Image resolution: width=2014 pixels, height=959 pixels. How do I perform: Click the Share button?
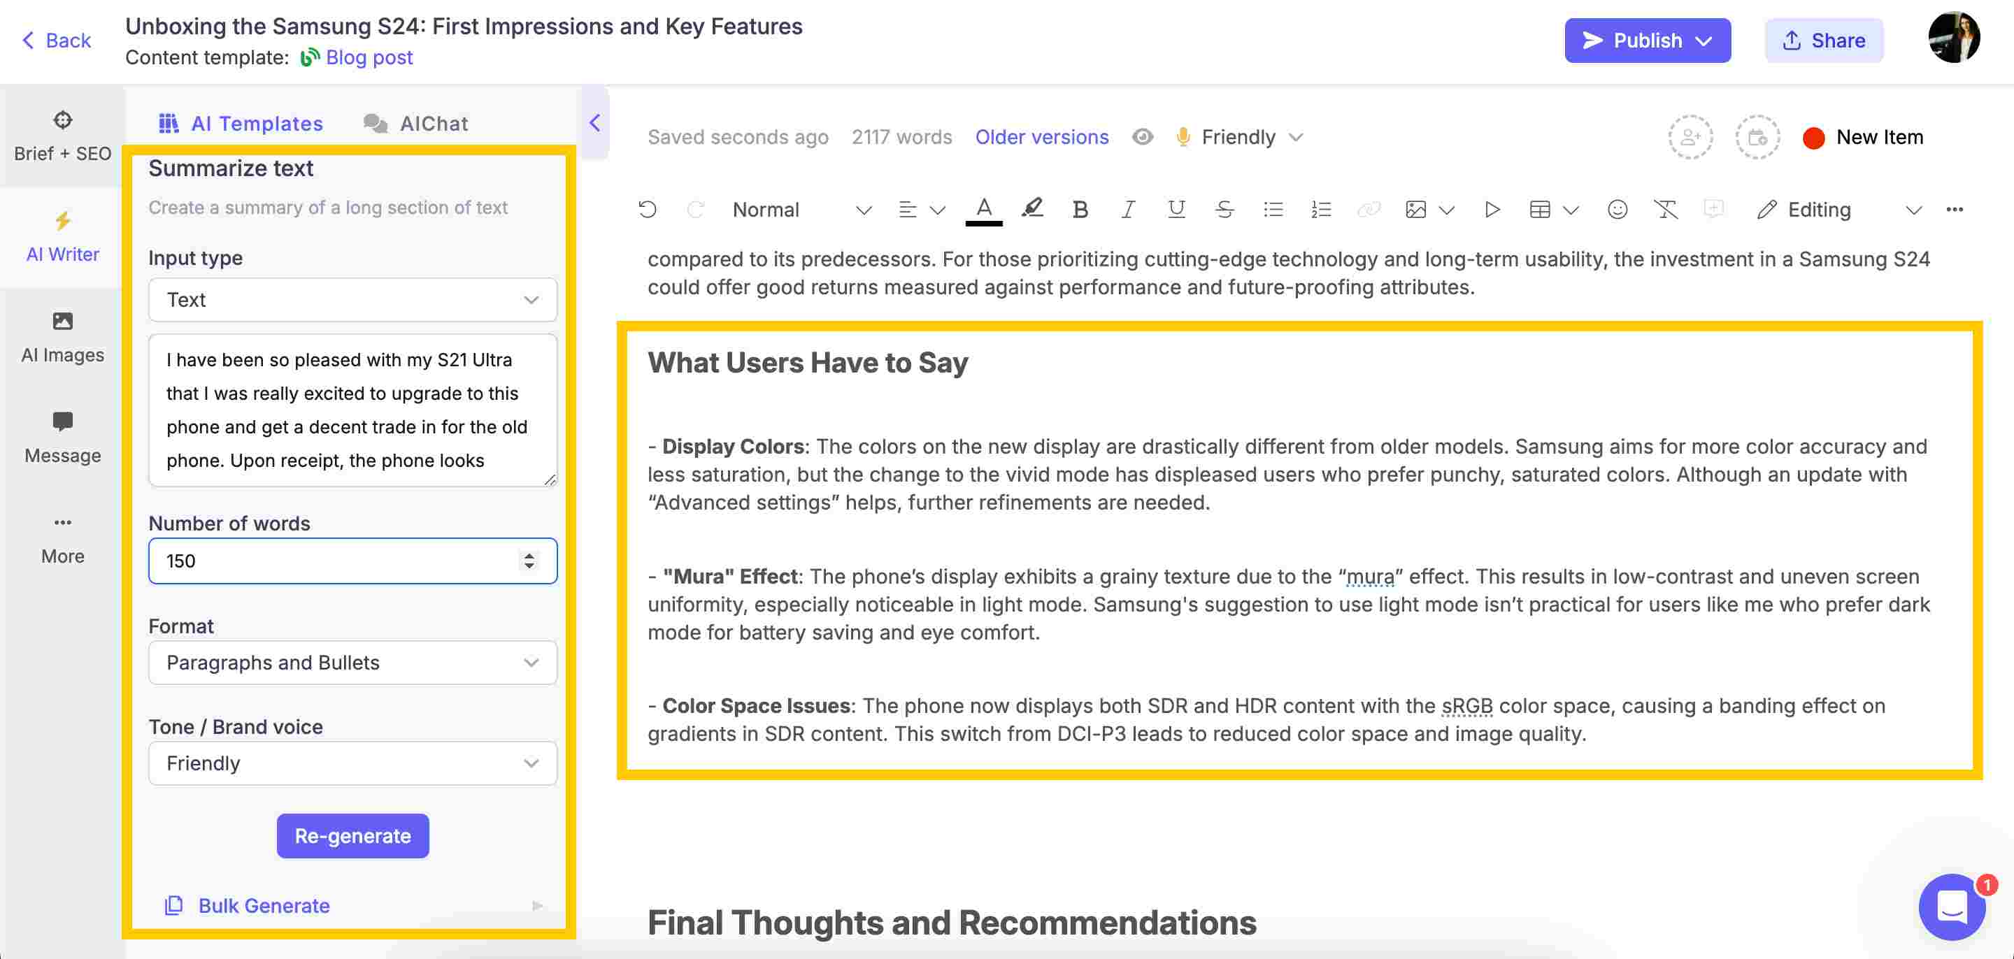(x=1823, y=40)
